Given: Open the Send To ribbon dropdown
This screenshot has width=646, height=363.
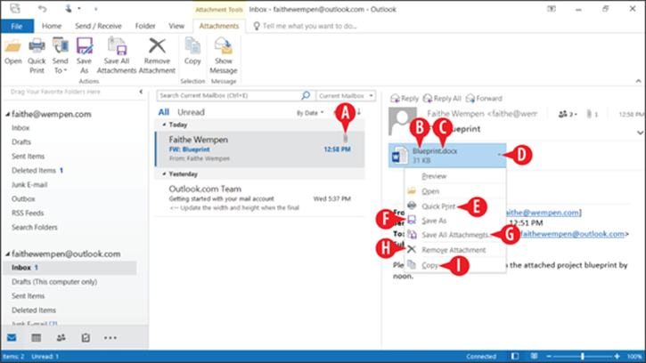Looking at the screenshot, I should coord(61,55).
